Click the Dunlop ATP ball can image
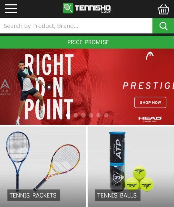The height and width of the screenshot is (207, 174). (117, 161)
